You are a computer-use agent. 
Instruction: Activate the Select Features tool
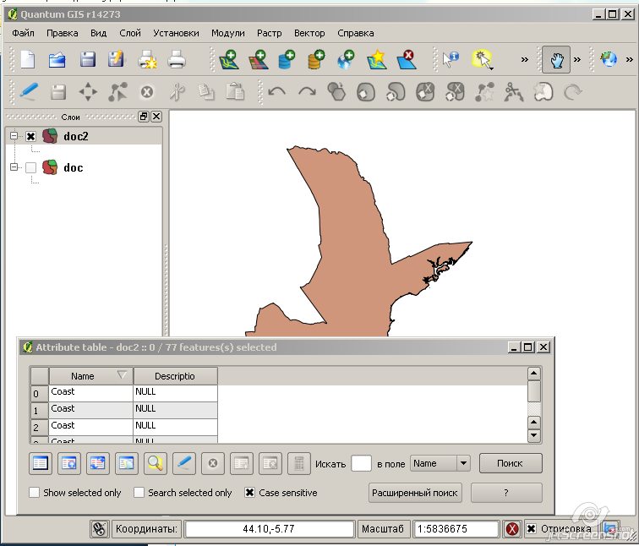coord(483,60)
